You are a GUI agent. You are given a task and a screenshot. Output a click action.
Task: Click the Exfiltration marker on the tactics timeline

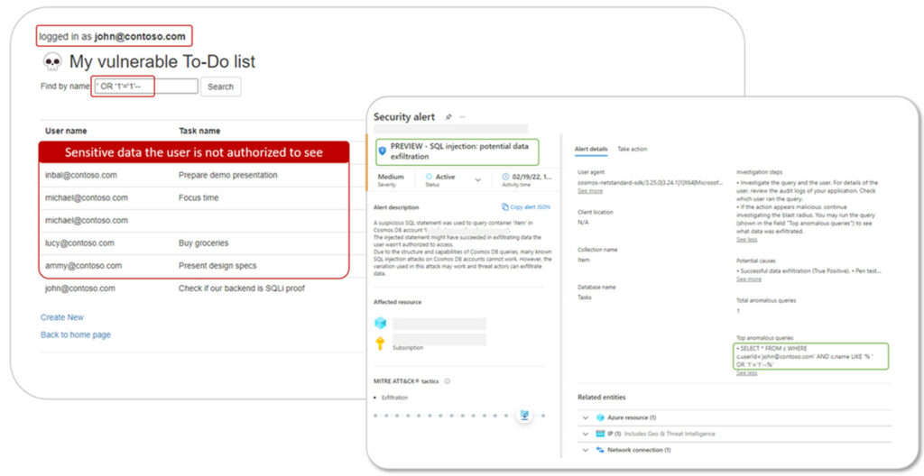524,416
